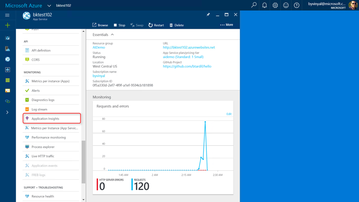Click the feedback smiley icon
This screenshot has height=202, width=359.
tap(286, 5)
